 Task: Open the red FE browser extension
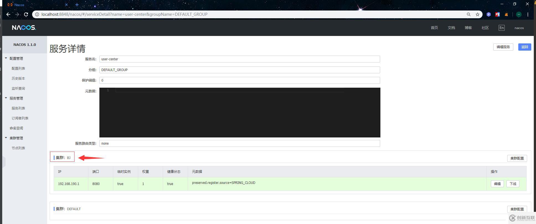[498, 14]
